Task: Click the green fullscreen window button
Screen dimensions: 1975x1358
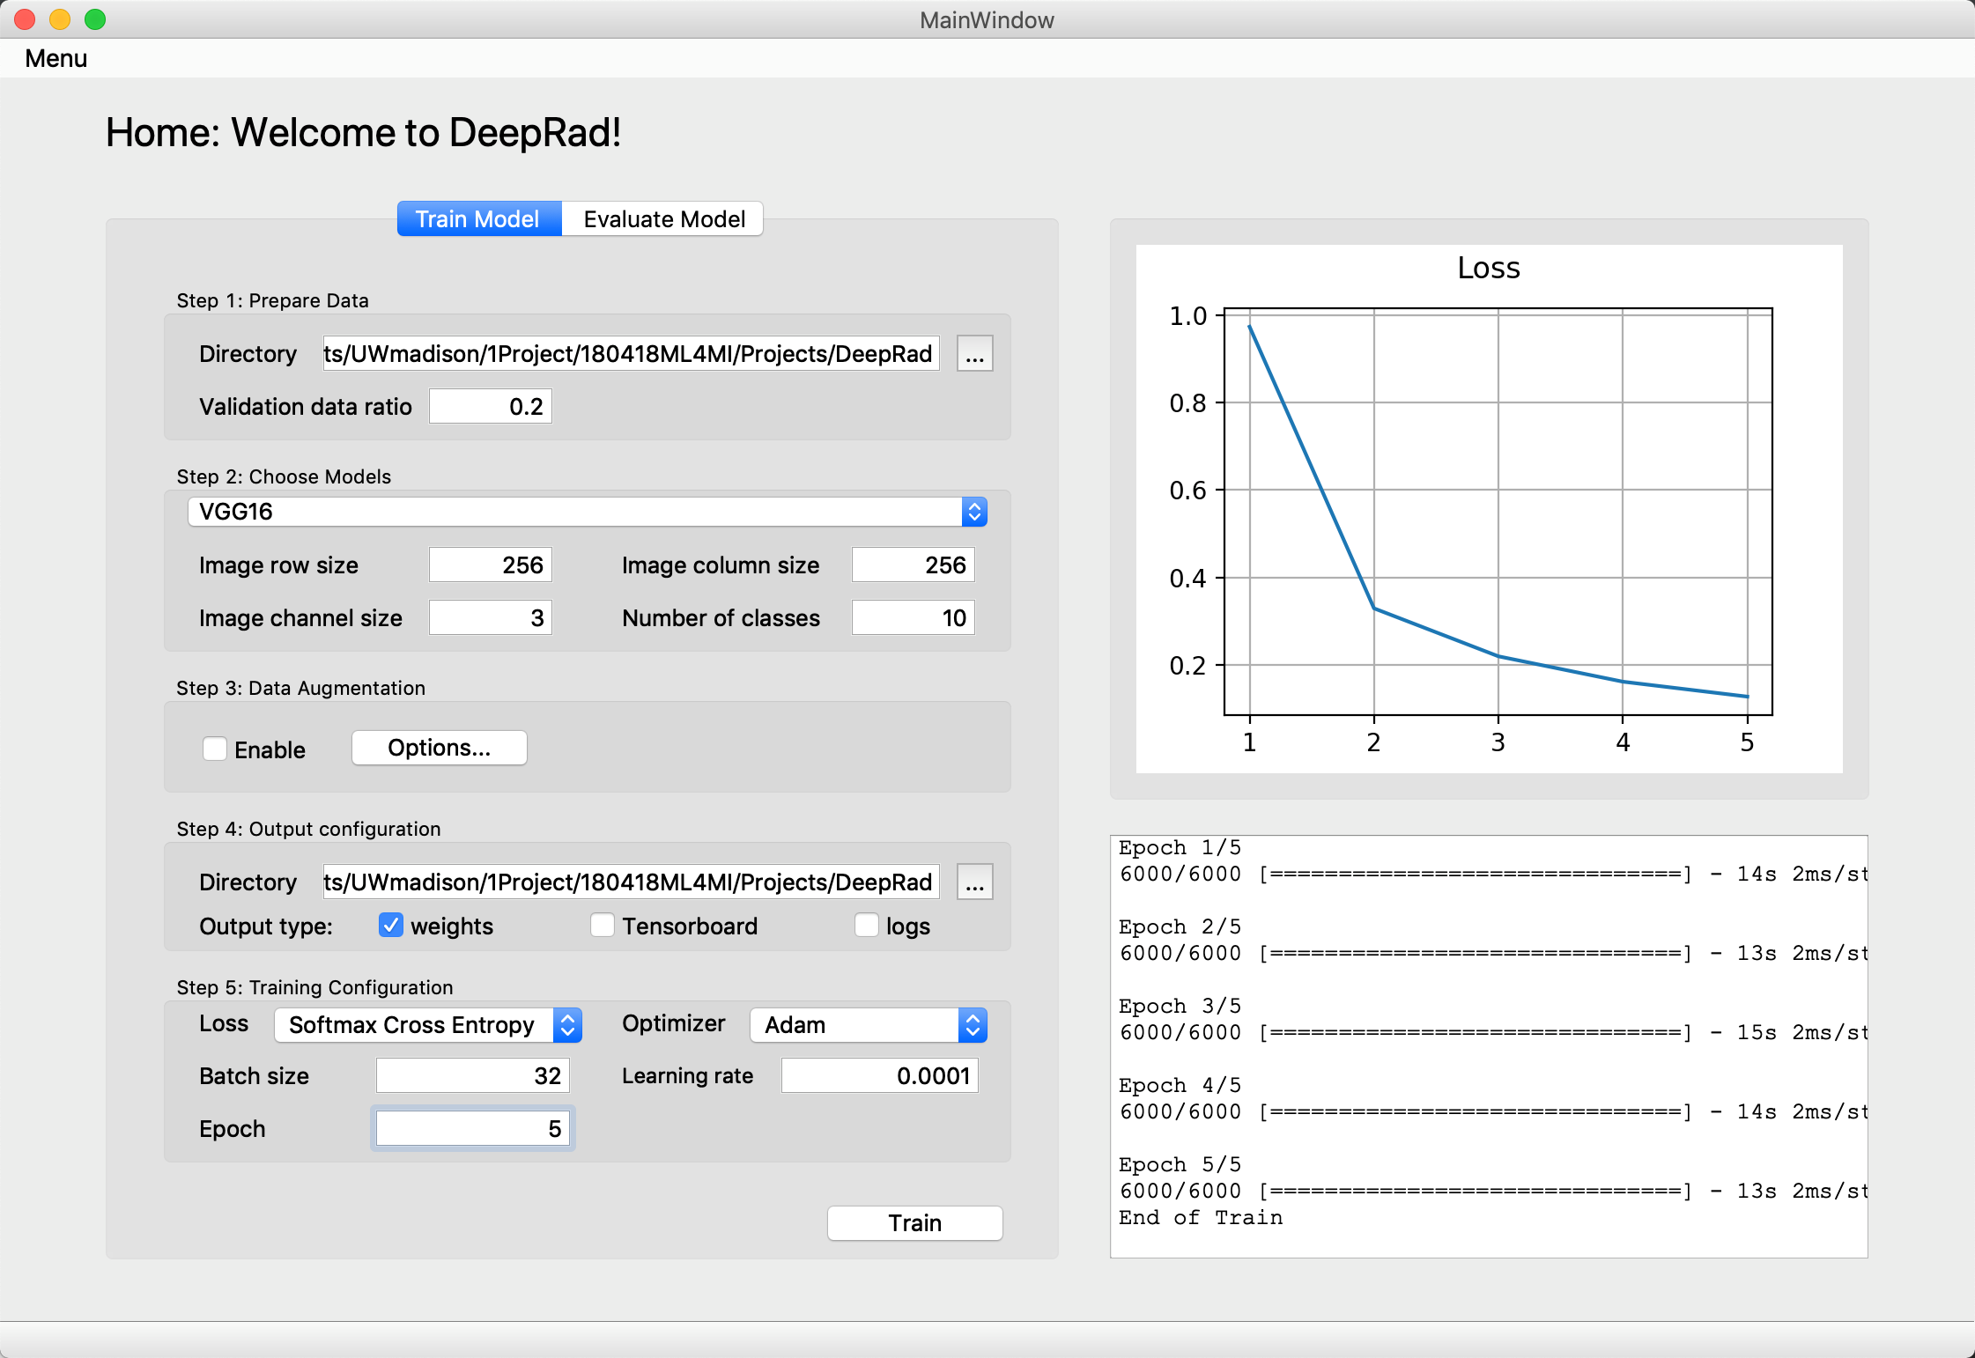Action: pos(95,19)
